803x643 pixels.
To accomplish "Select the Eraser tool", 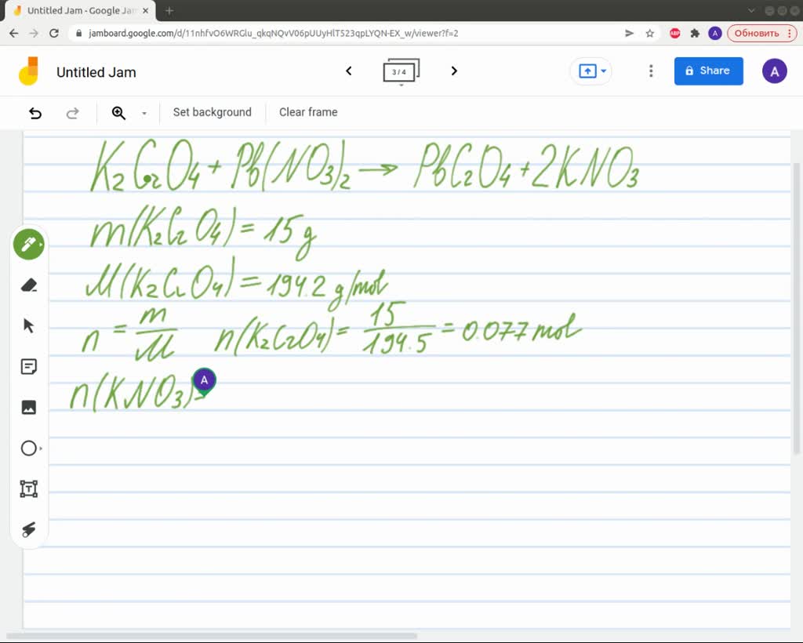I will click(28, 285).
